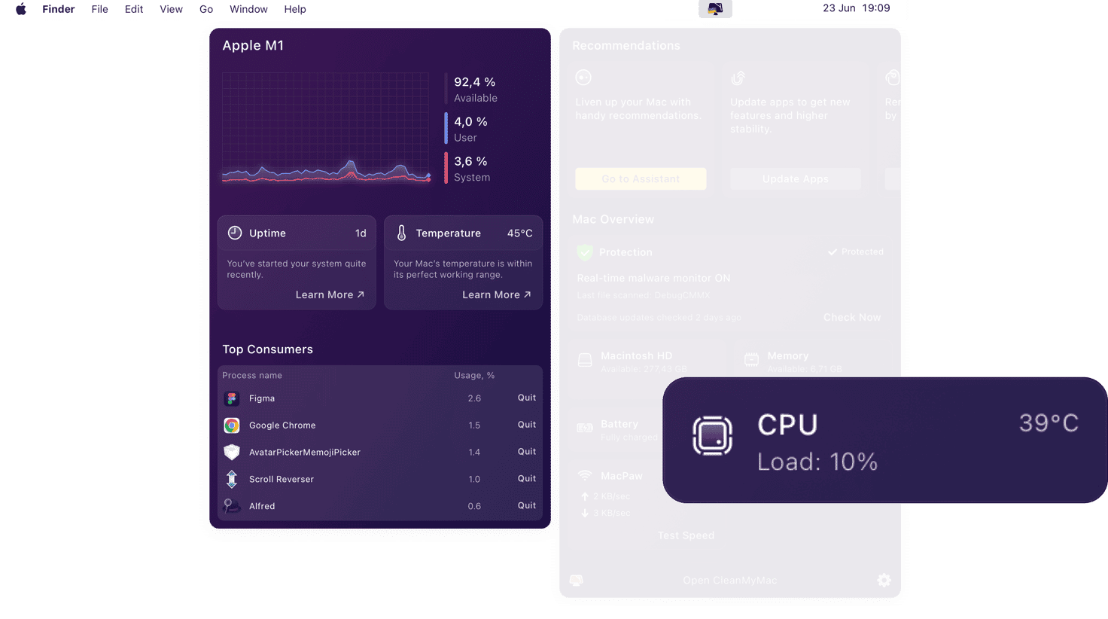Click the Temperature thermometer icon
This screenshot has width=1108, height=619.
pyautogui.click(x=402, y=233)
